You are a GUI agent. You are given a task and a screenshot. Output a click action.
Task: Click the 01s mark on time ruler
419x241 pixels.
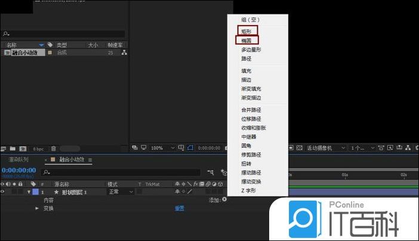[345, 175]
